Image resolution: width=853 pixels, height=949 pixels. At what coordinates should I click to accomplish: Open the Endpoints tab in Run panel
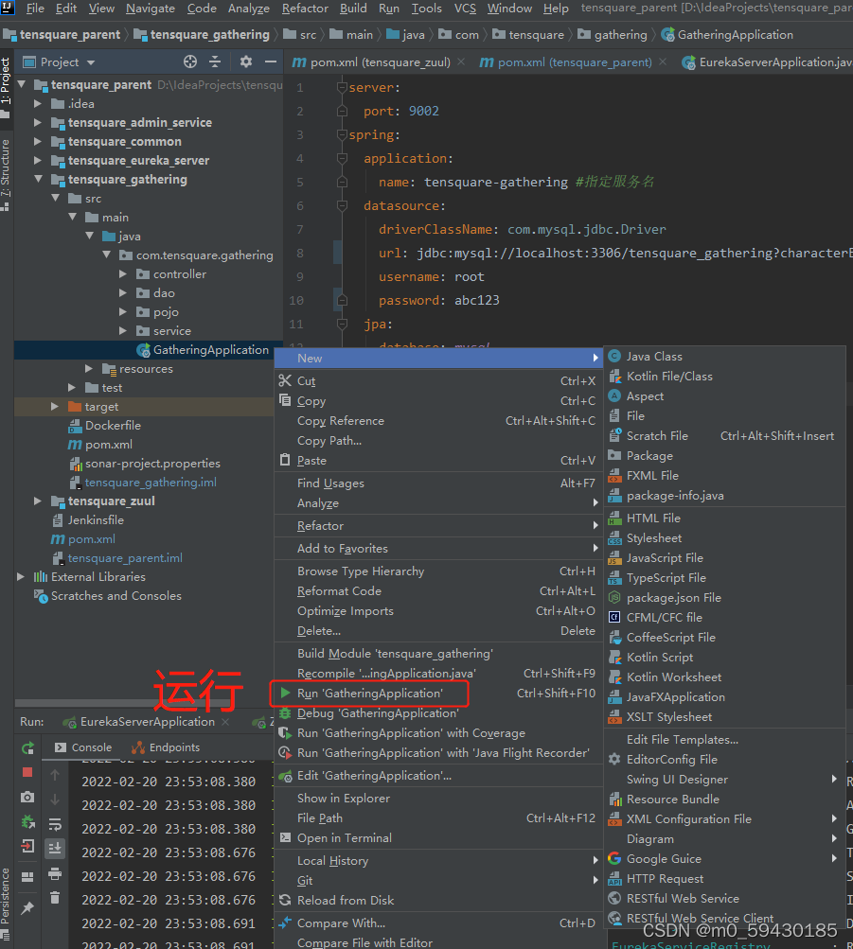coord(166,747)
